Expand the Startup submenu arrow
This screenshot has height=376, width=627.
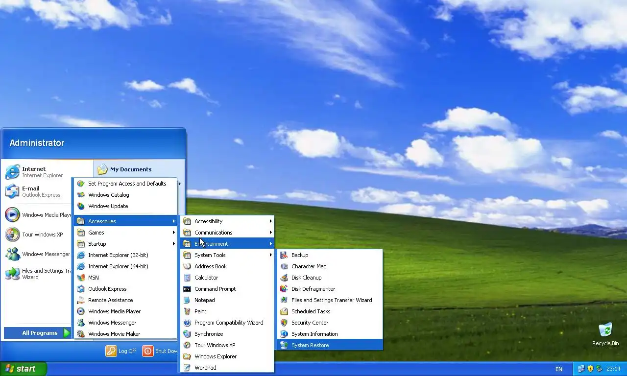[x=173, y=244]
